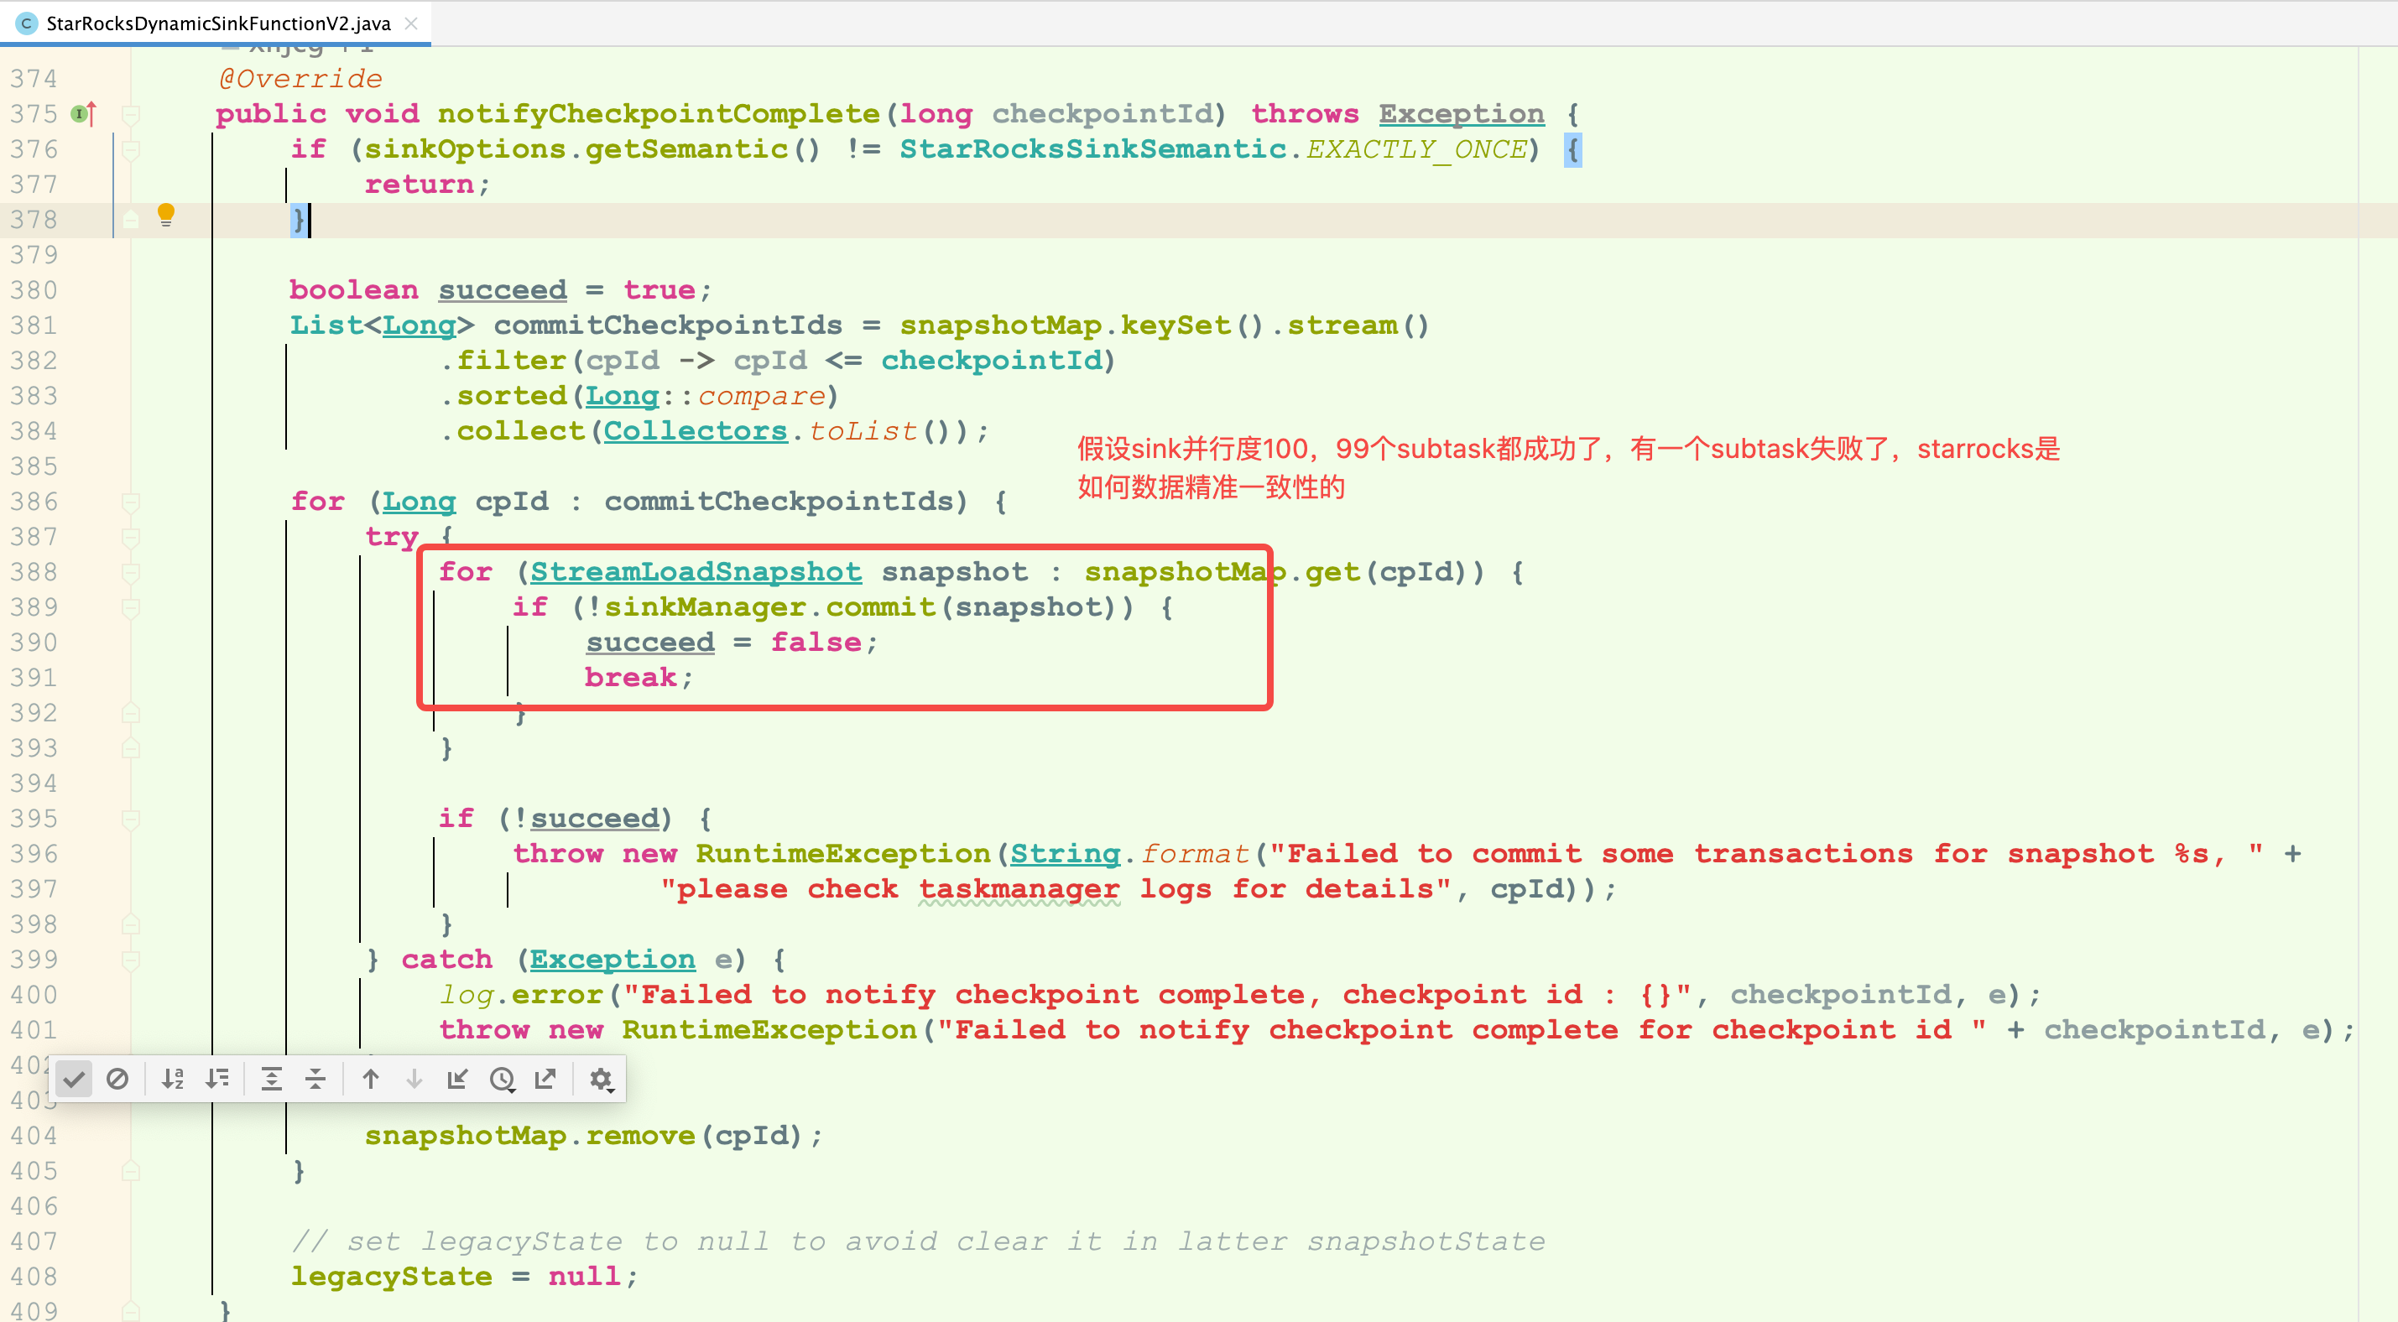Click the String class reference on line 396

1066,854
